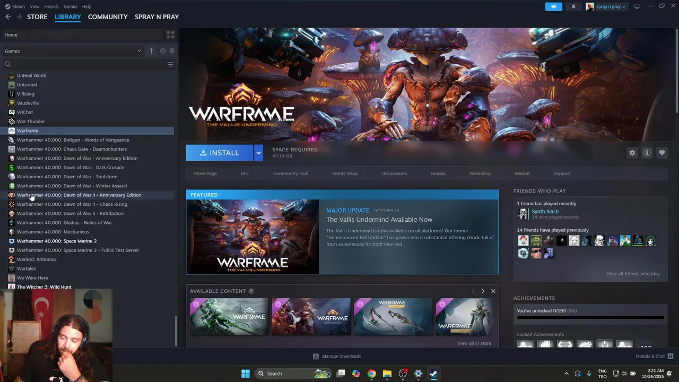This screenshot has width=679, height=382.
Task: Open Warframe manage settings gear
Action: [632, 153]
